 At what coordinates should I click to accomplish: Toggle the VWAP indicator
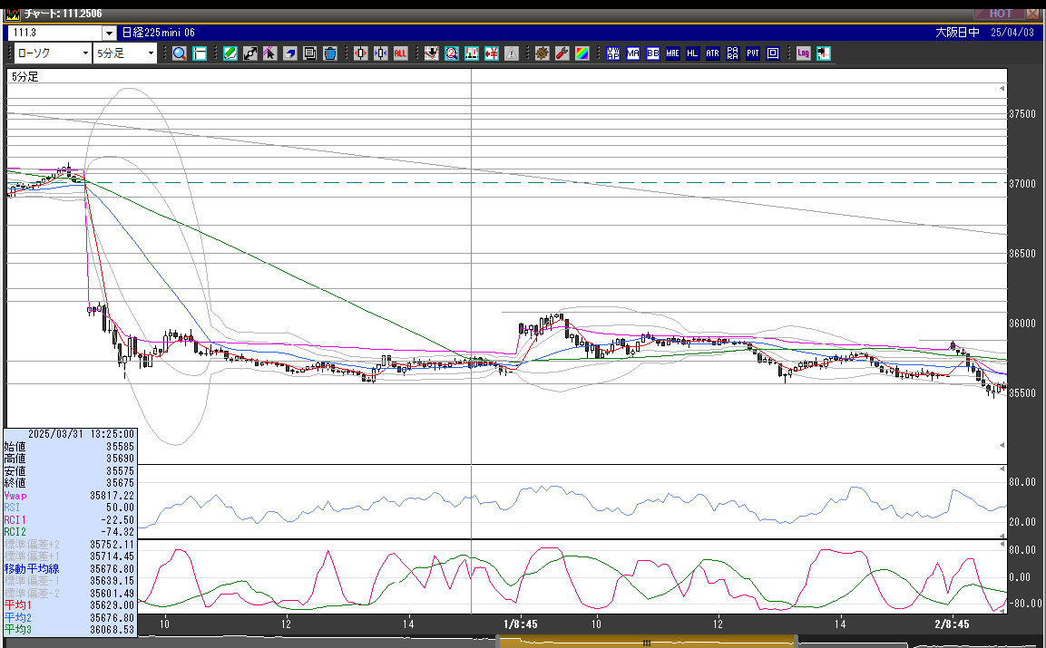[613, 53]
